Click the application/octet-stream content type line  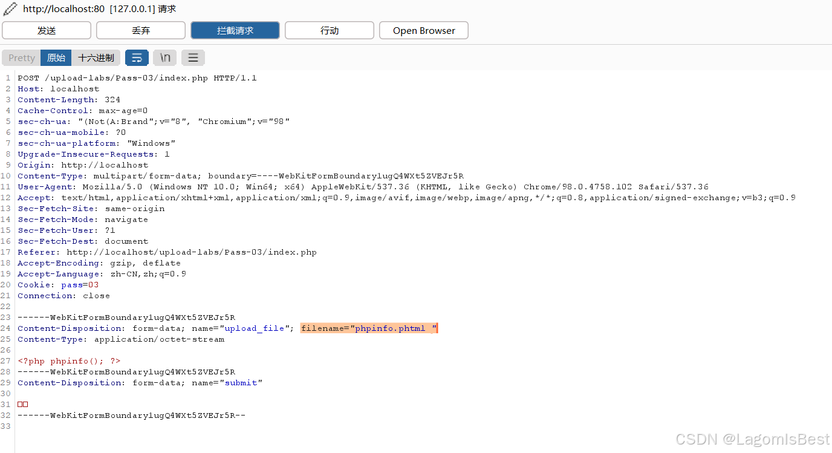pos(121,339)
